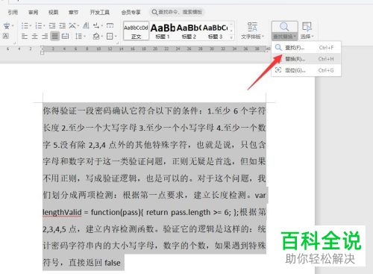Open the 引用 ribbon tab
The width and height of the screenshot is (373, 274).
point(13,12)
